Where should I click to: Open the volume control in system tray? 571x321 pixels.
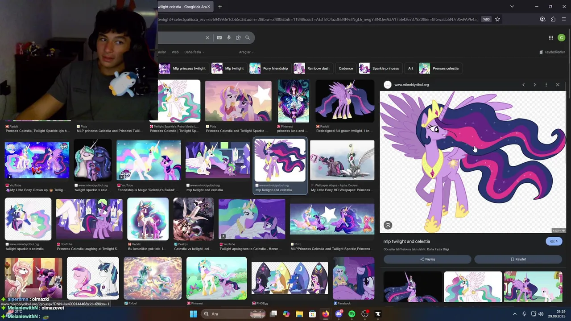tap(541, 314)
